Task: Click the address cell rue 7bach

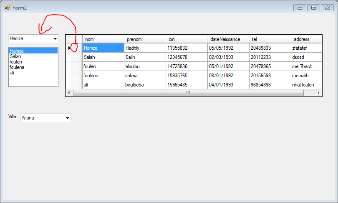Action: coord(307,66)
